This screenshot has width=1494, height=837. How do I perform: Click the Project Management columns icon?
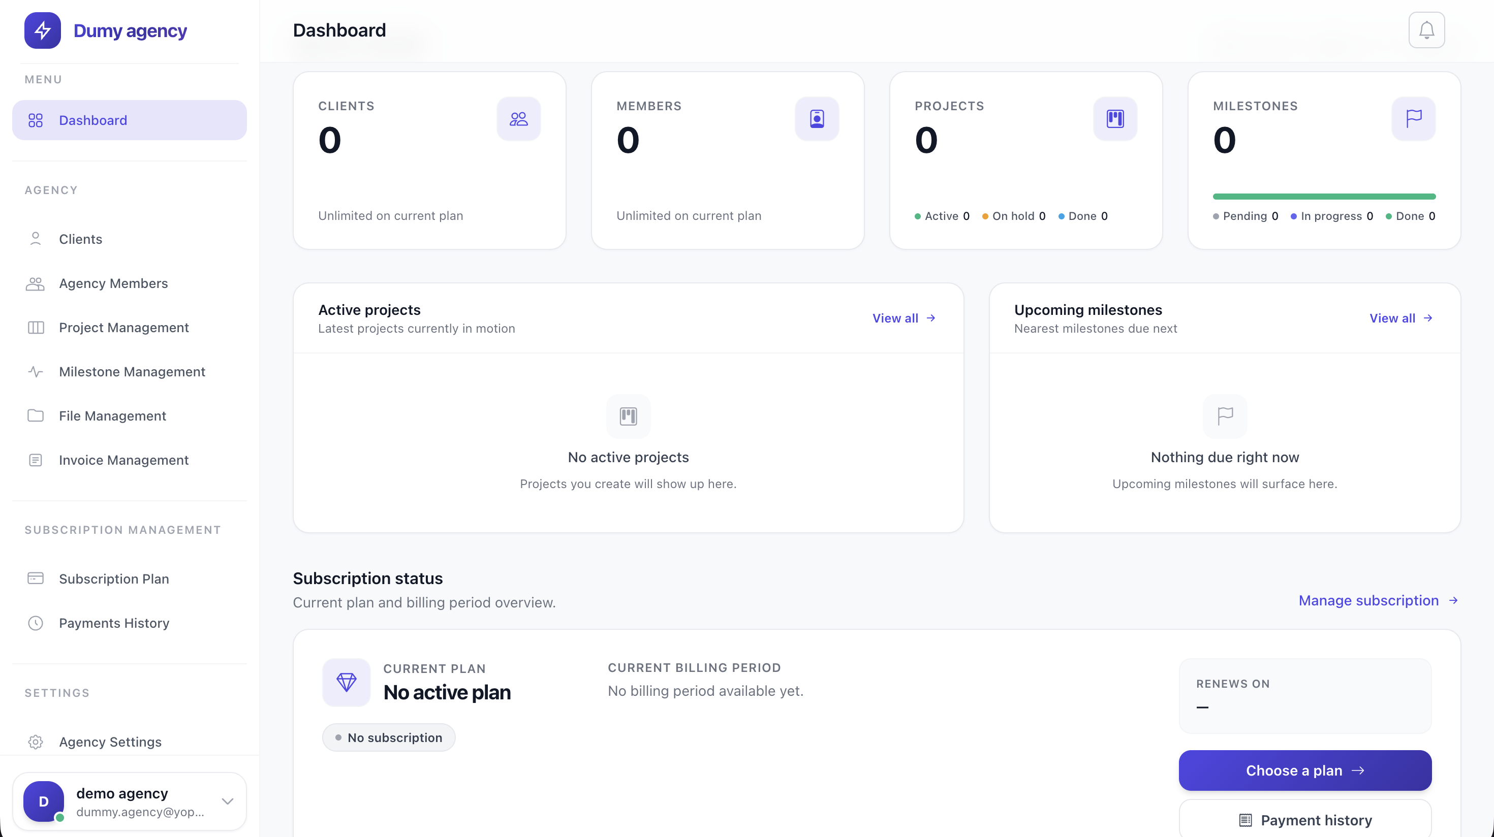click(x=36, y=328)
